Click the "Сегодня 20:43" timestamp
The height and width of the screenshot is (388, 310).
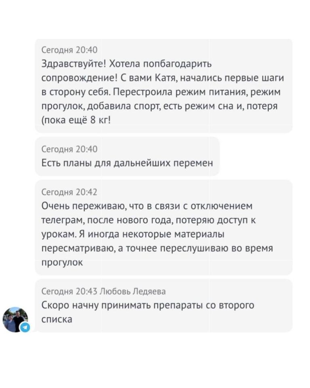point(69,291)
